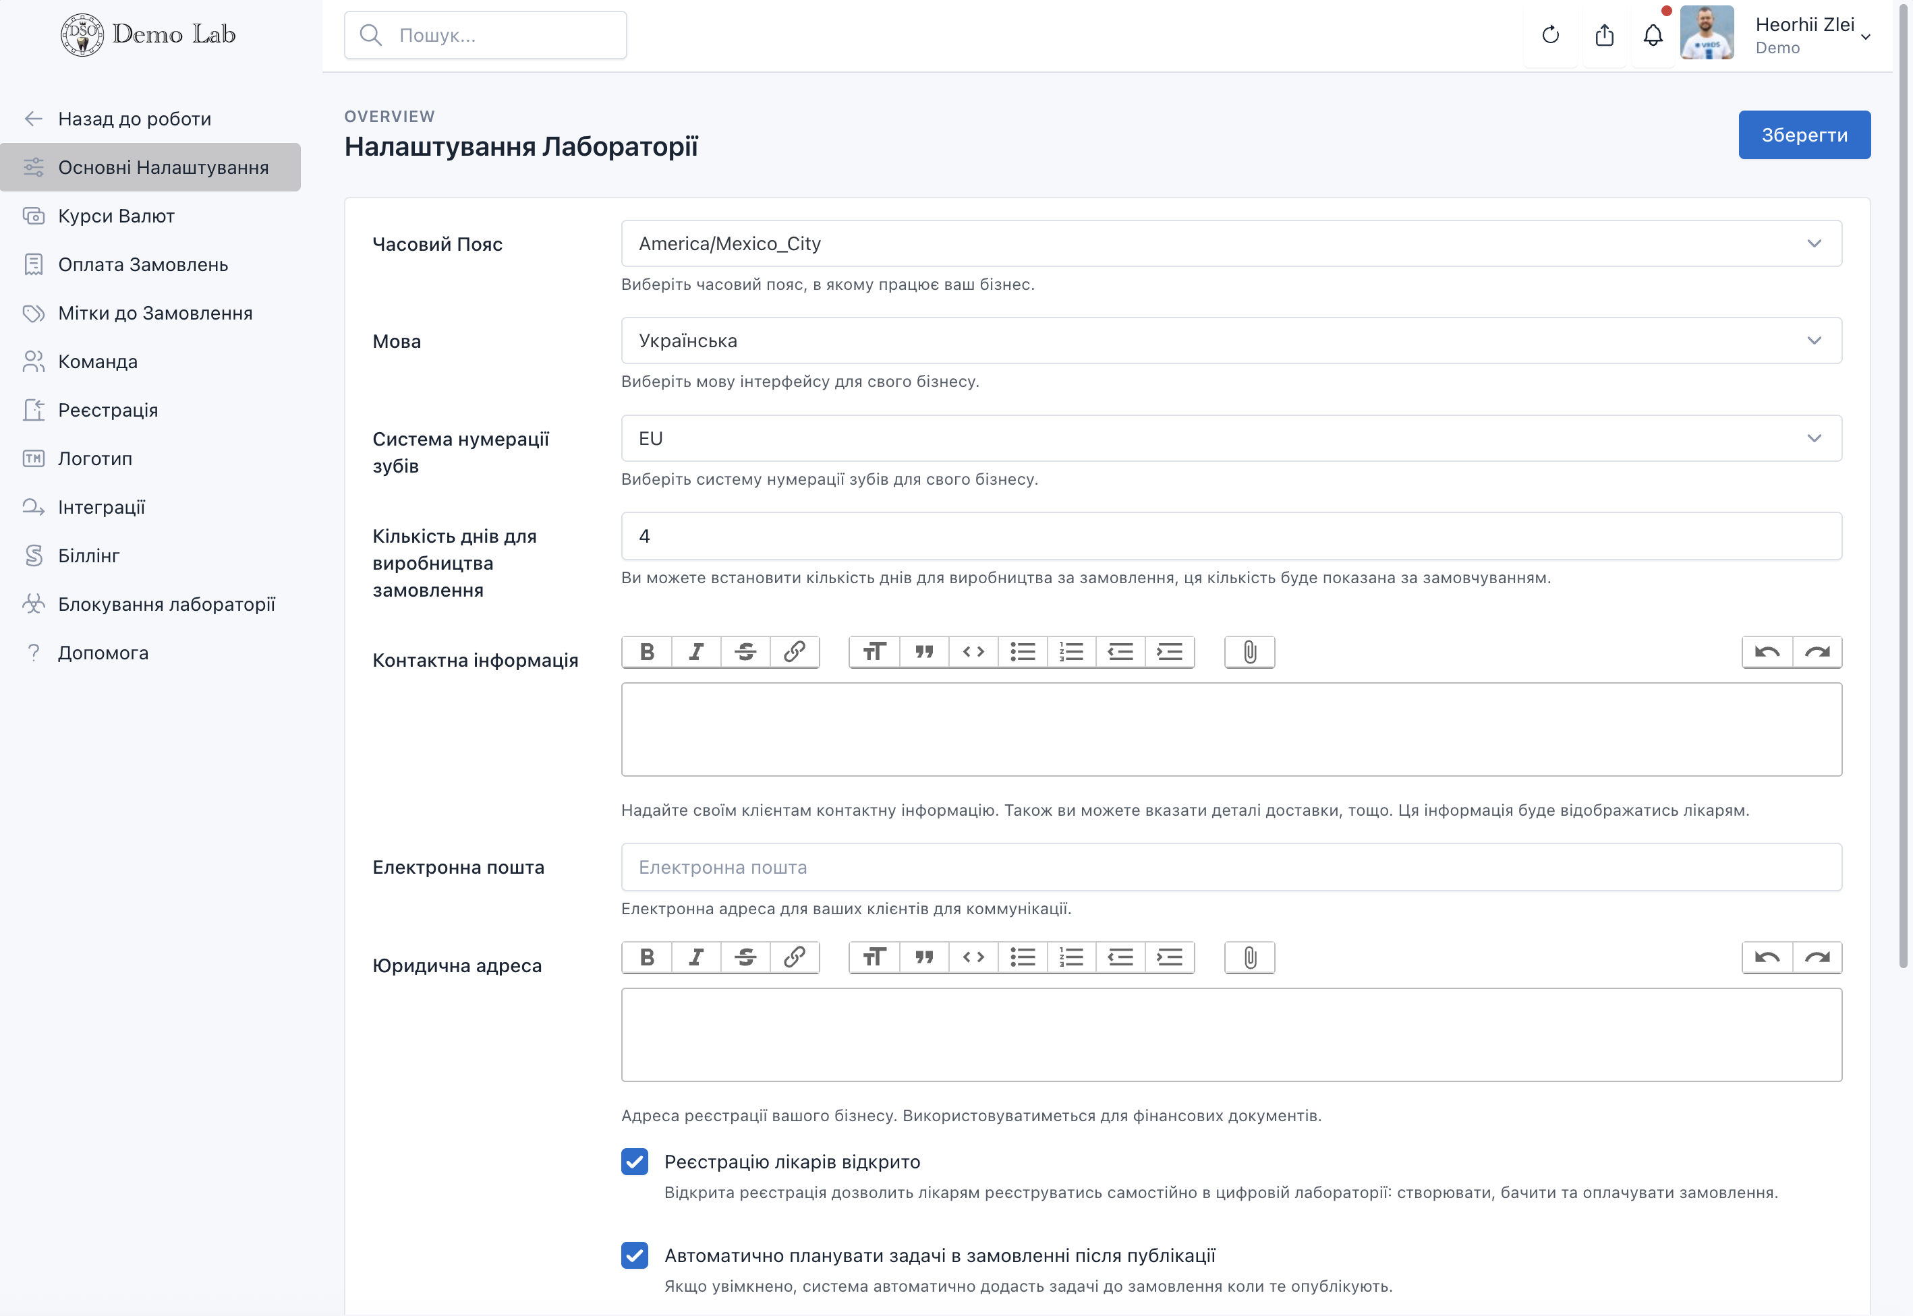Open the Часовий Пояс dropdown
Screen dimensions: 1913x1316
(1231, 243)
